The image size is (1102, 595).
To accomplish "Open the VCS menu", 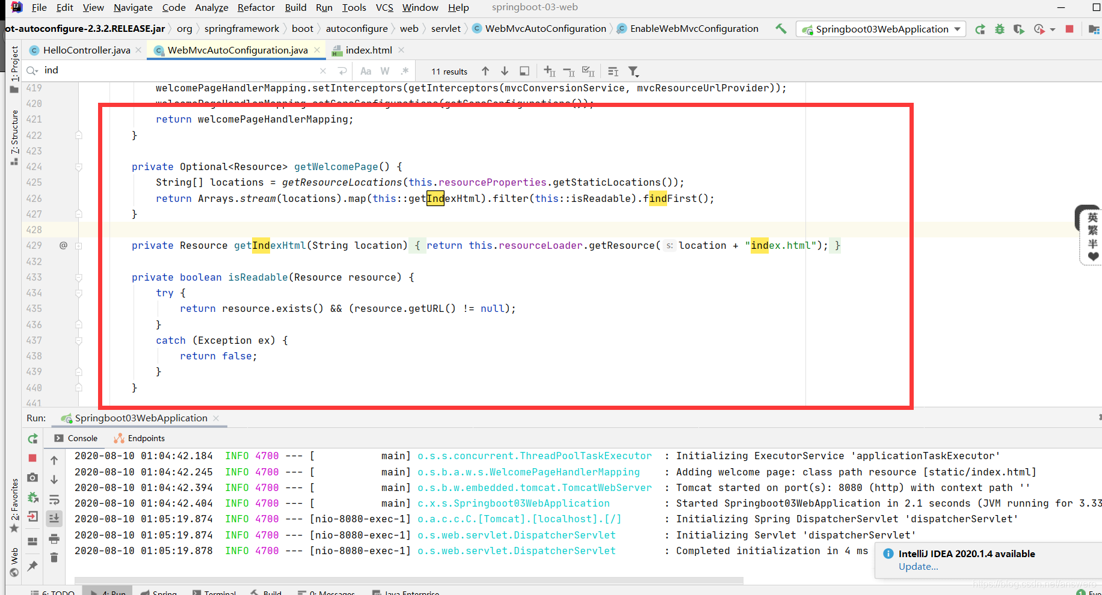I will point(384,7).
